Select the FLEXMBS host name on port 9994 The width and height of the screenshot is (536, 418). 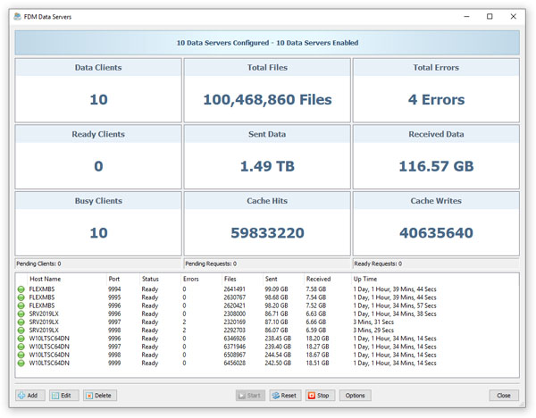[42, 289]
